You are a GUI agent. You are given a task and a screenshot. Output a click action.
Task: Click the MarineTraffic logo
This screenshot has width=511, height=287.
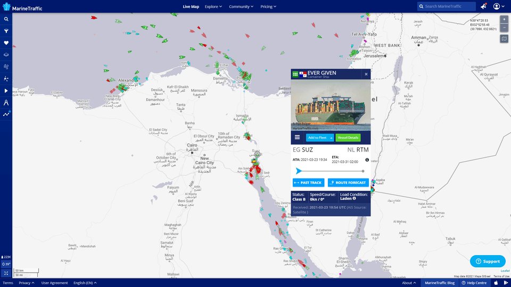click(22, 7)
